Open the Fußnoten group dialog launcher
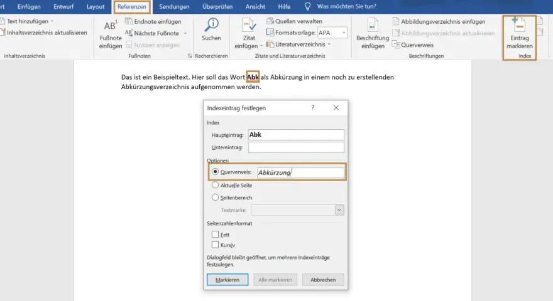The width and height of the screenshot is (553, 301). coord(190,56)
